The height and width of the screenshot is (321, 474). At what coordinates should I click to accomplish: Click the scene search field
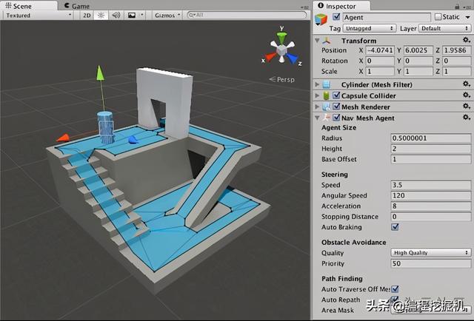pos(247,15)
